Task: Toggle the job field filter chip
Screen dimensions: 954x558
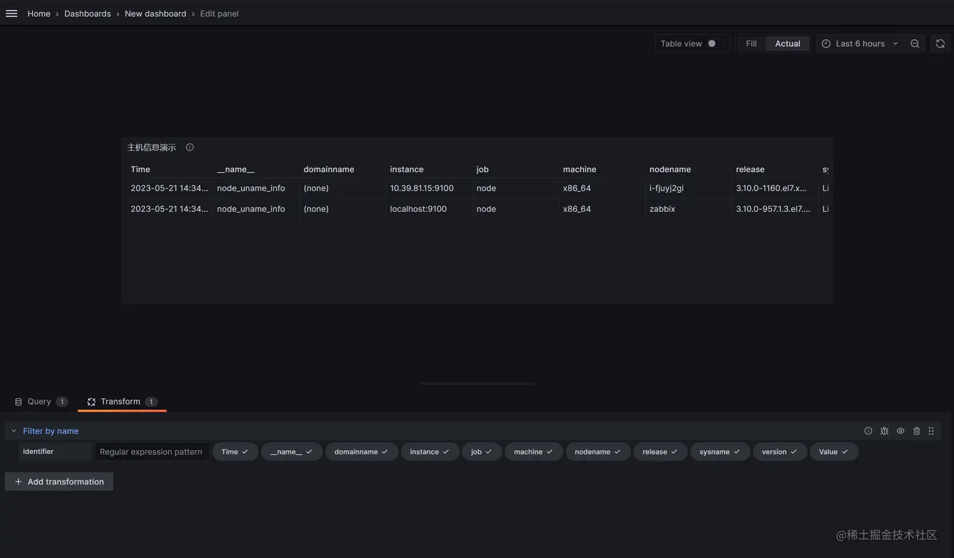Action: point(481,452)
